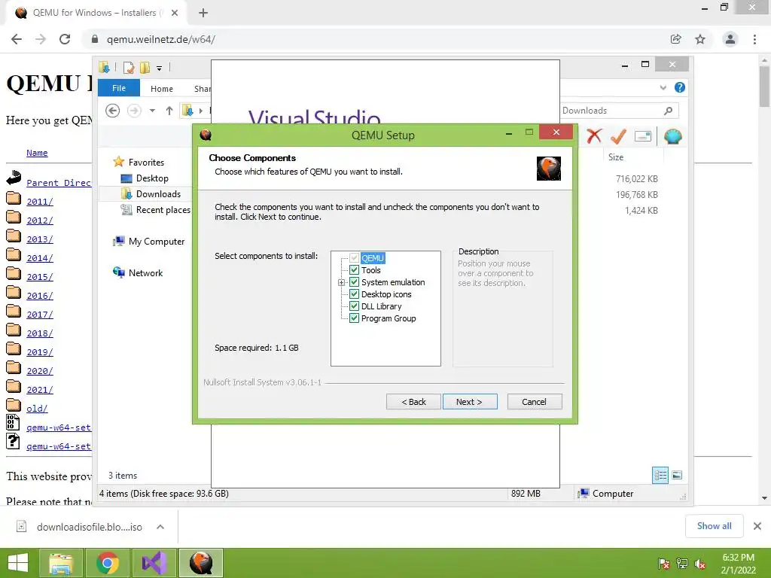This screenshot has height=578, width=771.
Task: Select the QEMU component label
Action: (372, 258)
